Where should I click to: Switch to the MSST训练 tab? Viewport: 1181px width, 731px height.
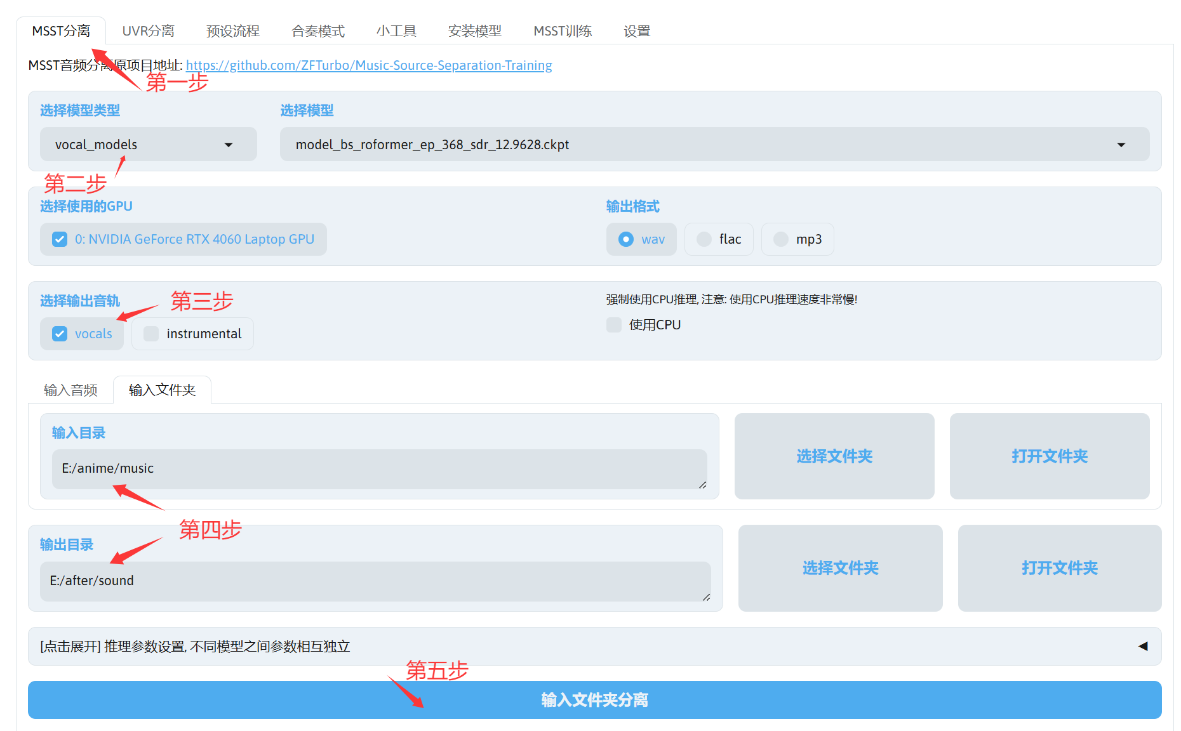[x=562, y=31]
